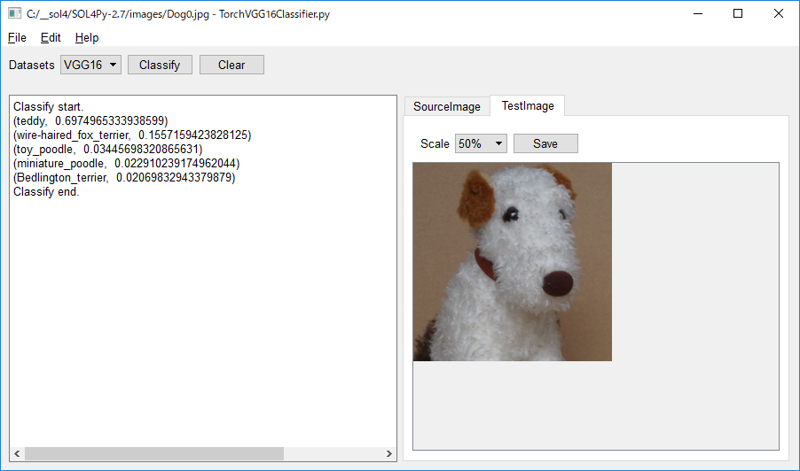The height and width of the screenshot is (471, 800).
Task: Click the Scale label
Action: [x=435, y=144]
